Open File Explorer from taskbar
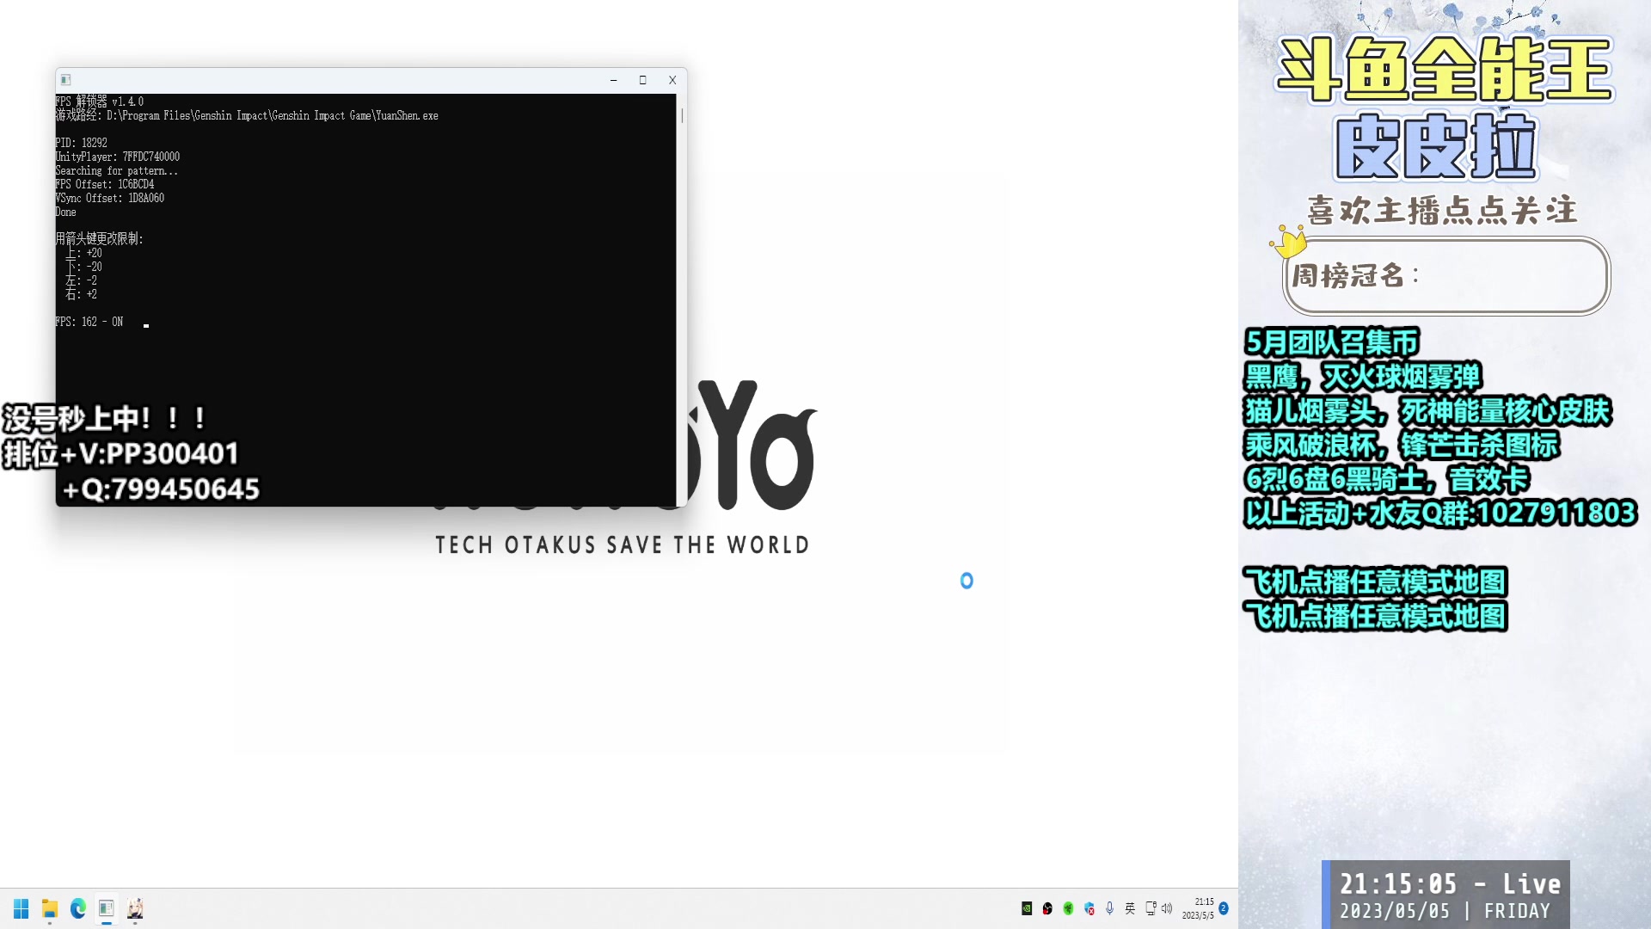The image size is (1651, 929). pos(50,908)
